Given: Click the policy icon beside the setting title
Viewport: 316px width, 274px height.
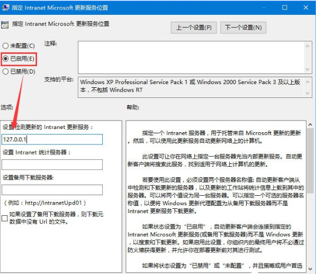Looking at the screenshot, I should (5, 24).
